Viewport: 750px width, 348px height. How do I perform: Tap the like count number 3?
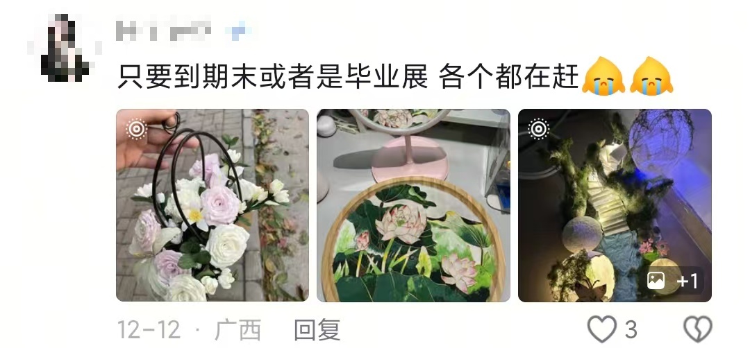pos(631,330)
